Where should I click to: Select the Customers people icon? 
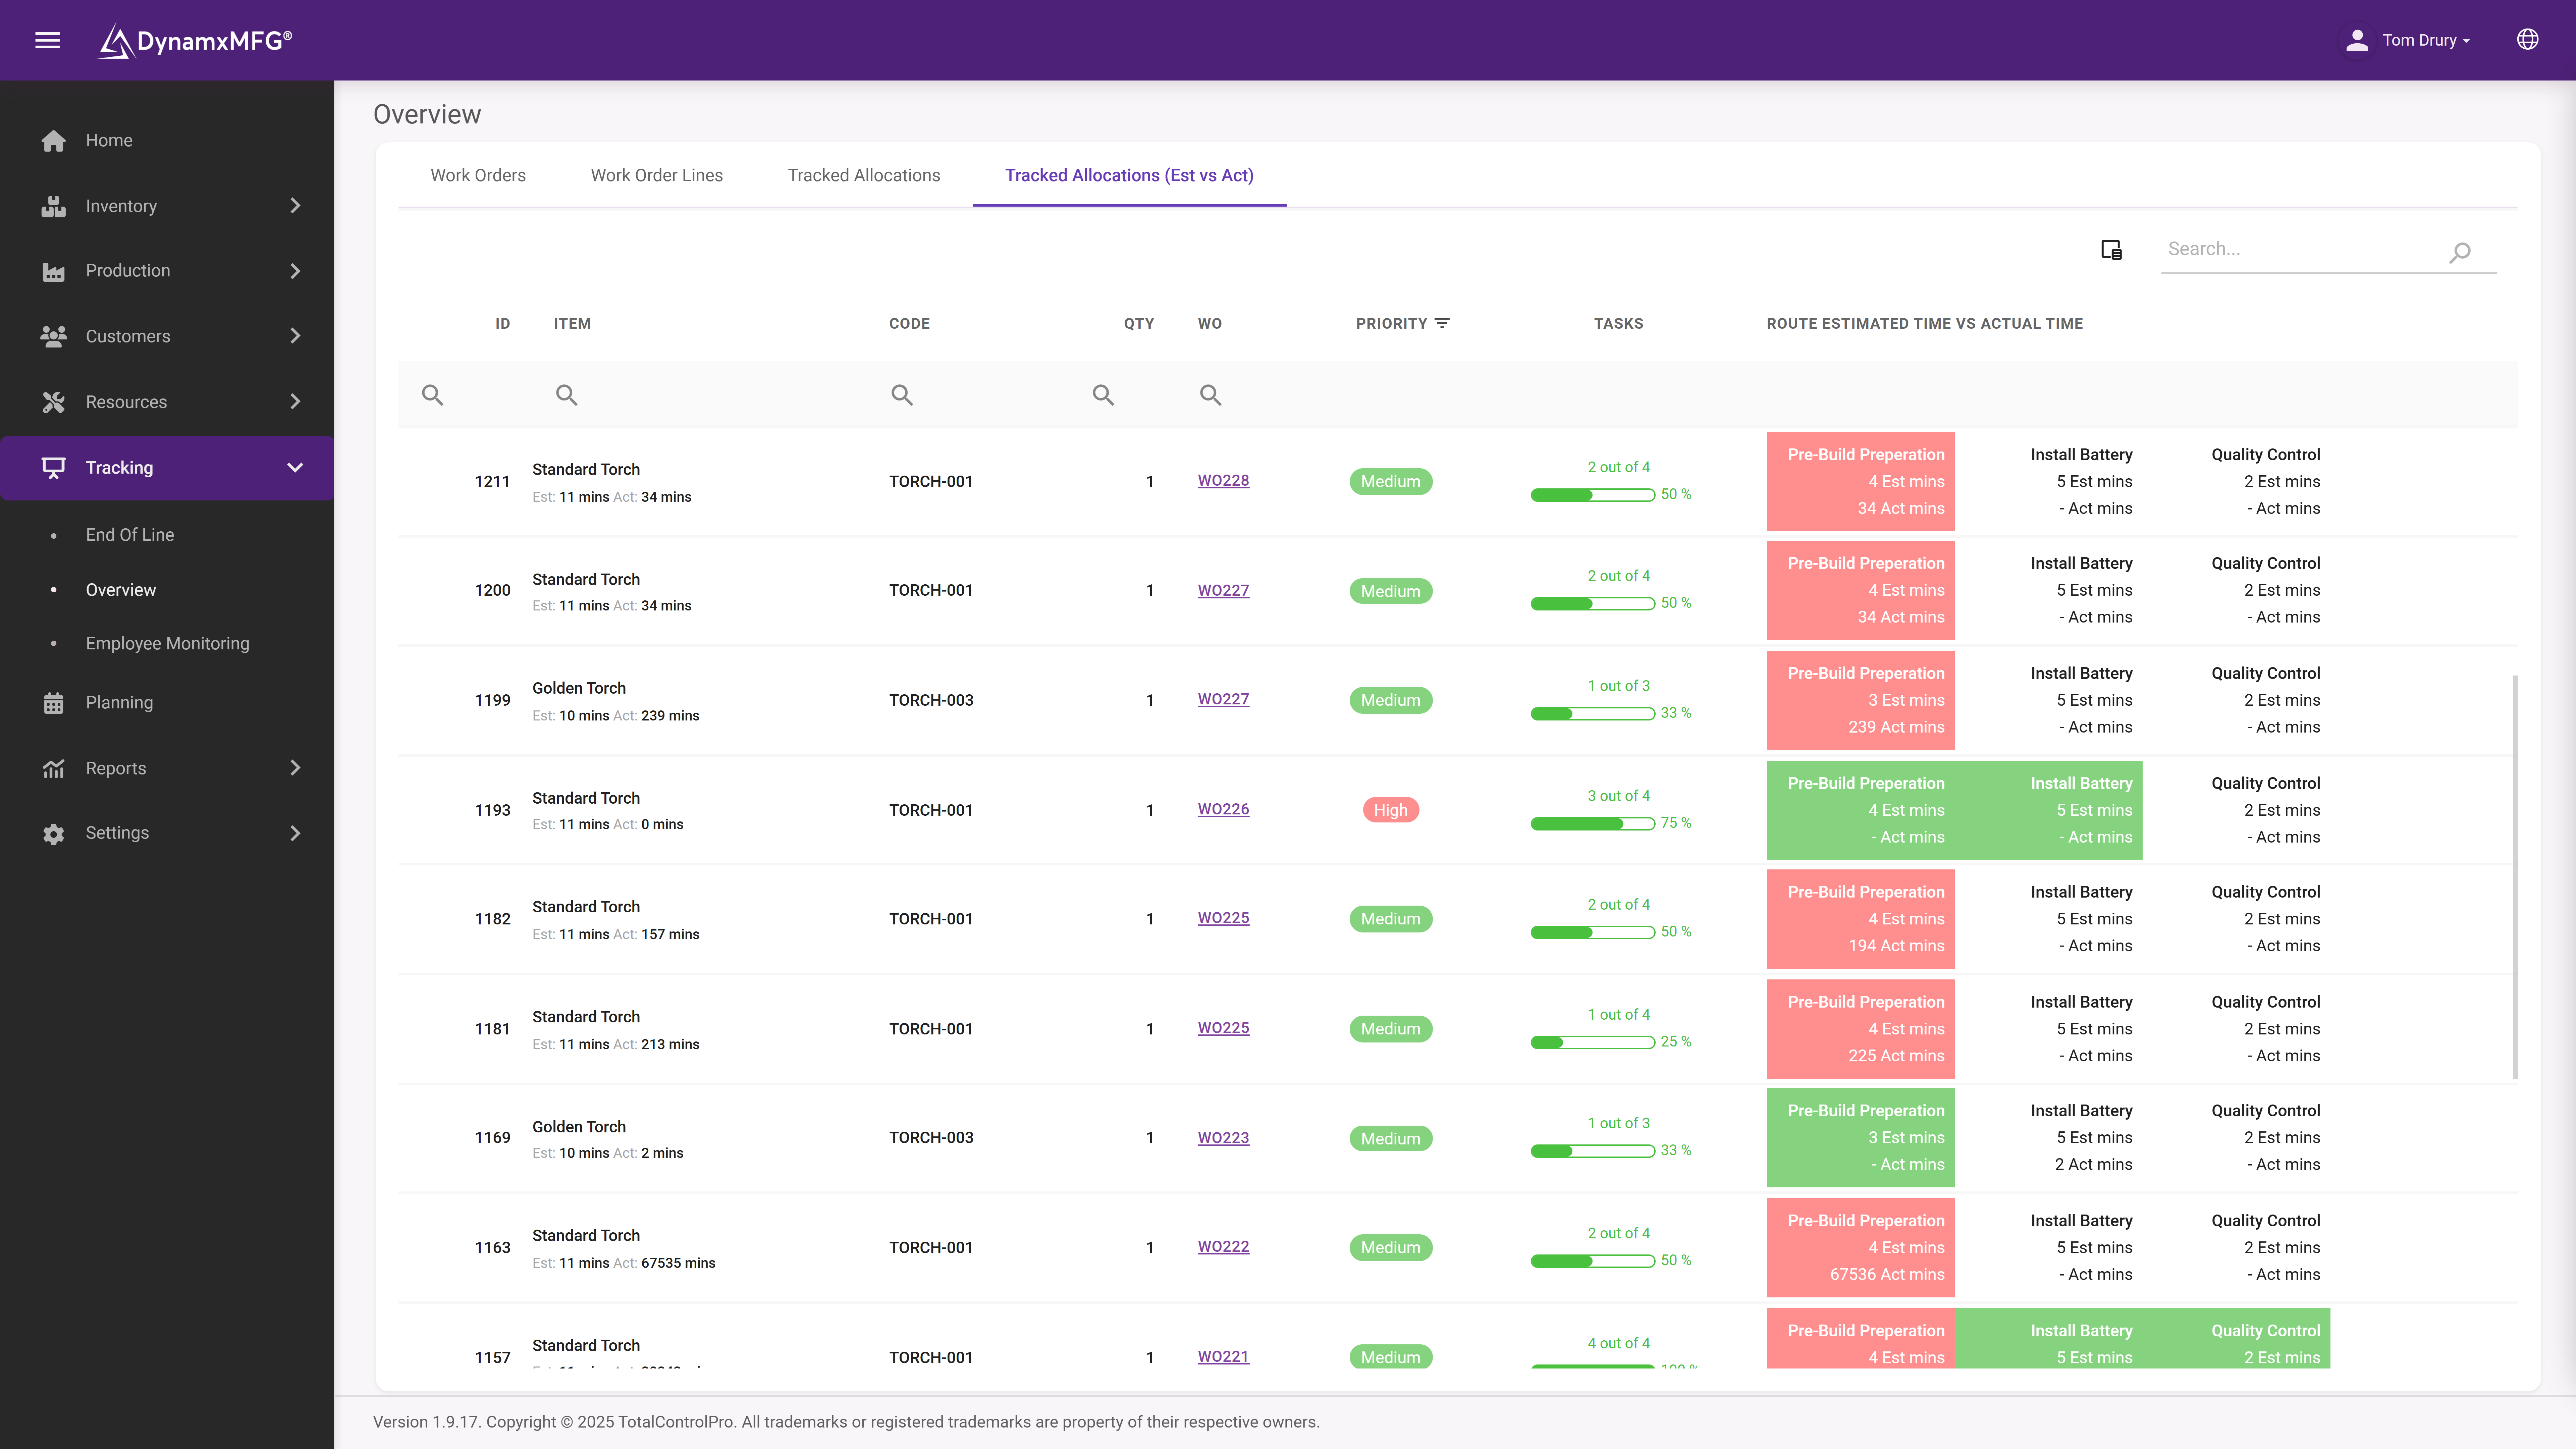[54, 336]
